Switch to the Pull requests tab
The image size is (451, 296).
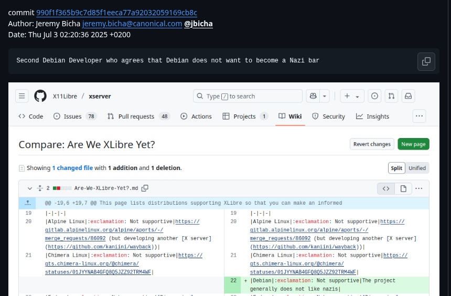click(139, 117)
